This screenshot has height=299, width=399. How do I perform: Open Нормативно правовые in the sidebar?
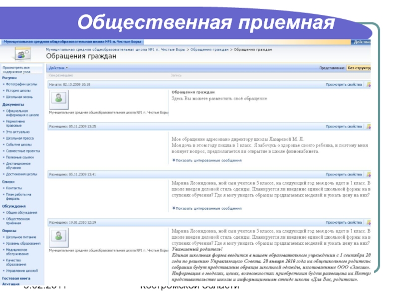[15, 123]
